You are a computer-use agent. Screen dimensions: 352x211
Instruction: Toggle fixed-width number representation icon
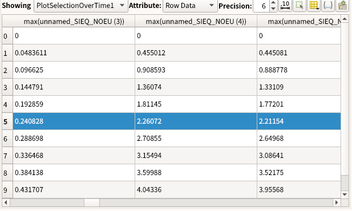pyautogui.click(x=285, y=5)
